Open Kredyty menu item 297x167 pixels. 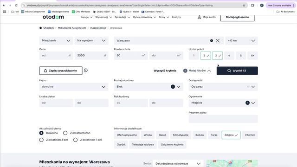pos(176,17)
